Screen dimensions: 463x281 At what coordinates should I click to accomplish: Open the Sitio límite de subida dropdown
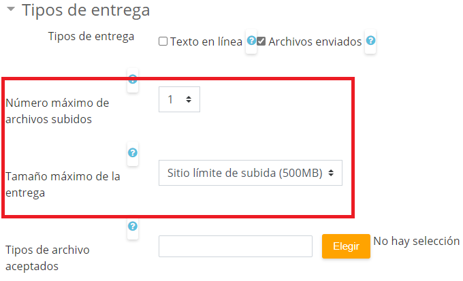pos(251,173)
